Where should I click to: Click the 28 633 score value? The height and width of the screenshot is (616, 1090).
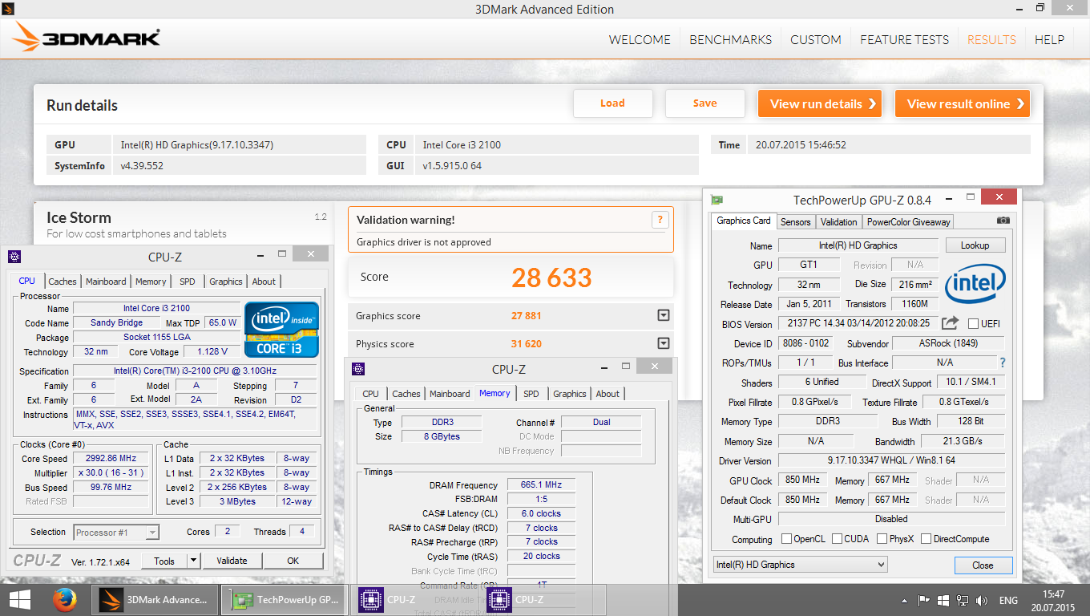click(x=551, y=278)
